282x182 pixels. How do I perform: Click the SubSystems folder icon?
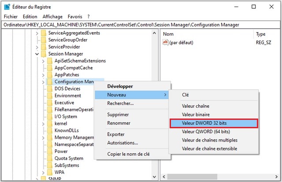[x=50, y=165]
